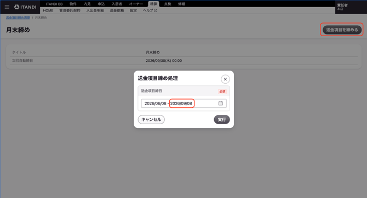Open the ITANDI BB tab
Viewport: 367px width, 198px height.
pos(54,4)
